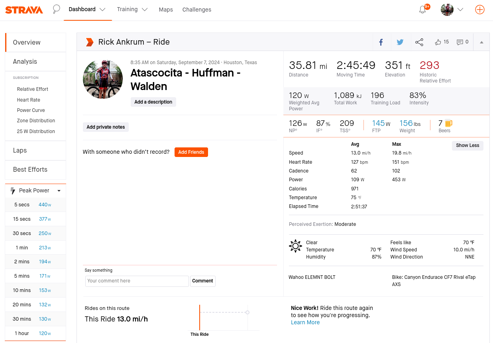The image size is (493, 343).
Task: Open the Peak Power dropdown arrow
Action: tap(59, 191)
